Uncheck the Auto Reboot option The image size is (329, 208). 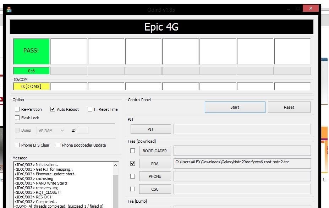[53, 109]
